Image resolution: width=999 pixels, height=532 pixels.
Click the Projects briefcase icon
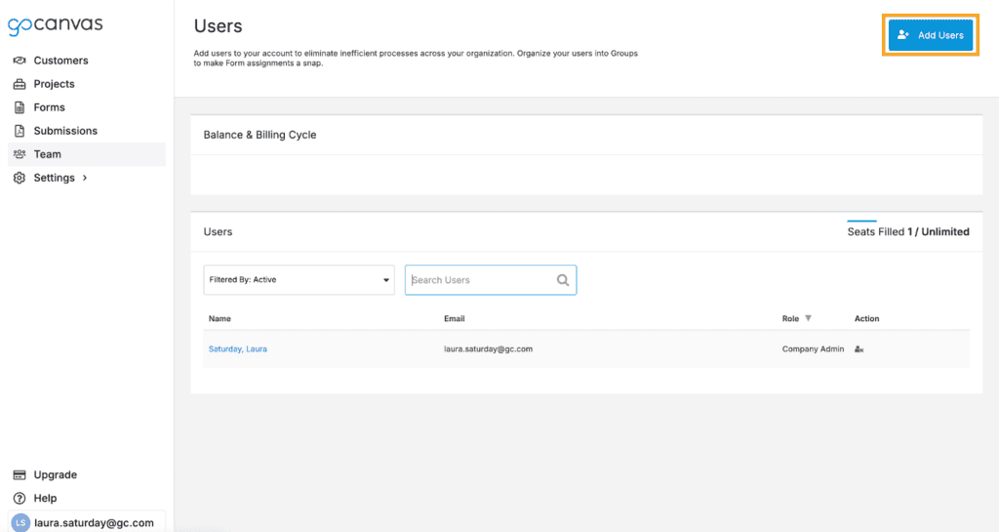[x=20, y=84]
